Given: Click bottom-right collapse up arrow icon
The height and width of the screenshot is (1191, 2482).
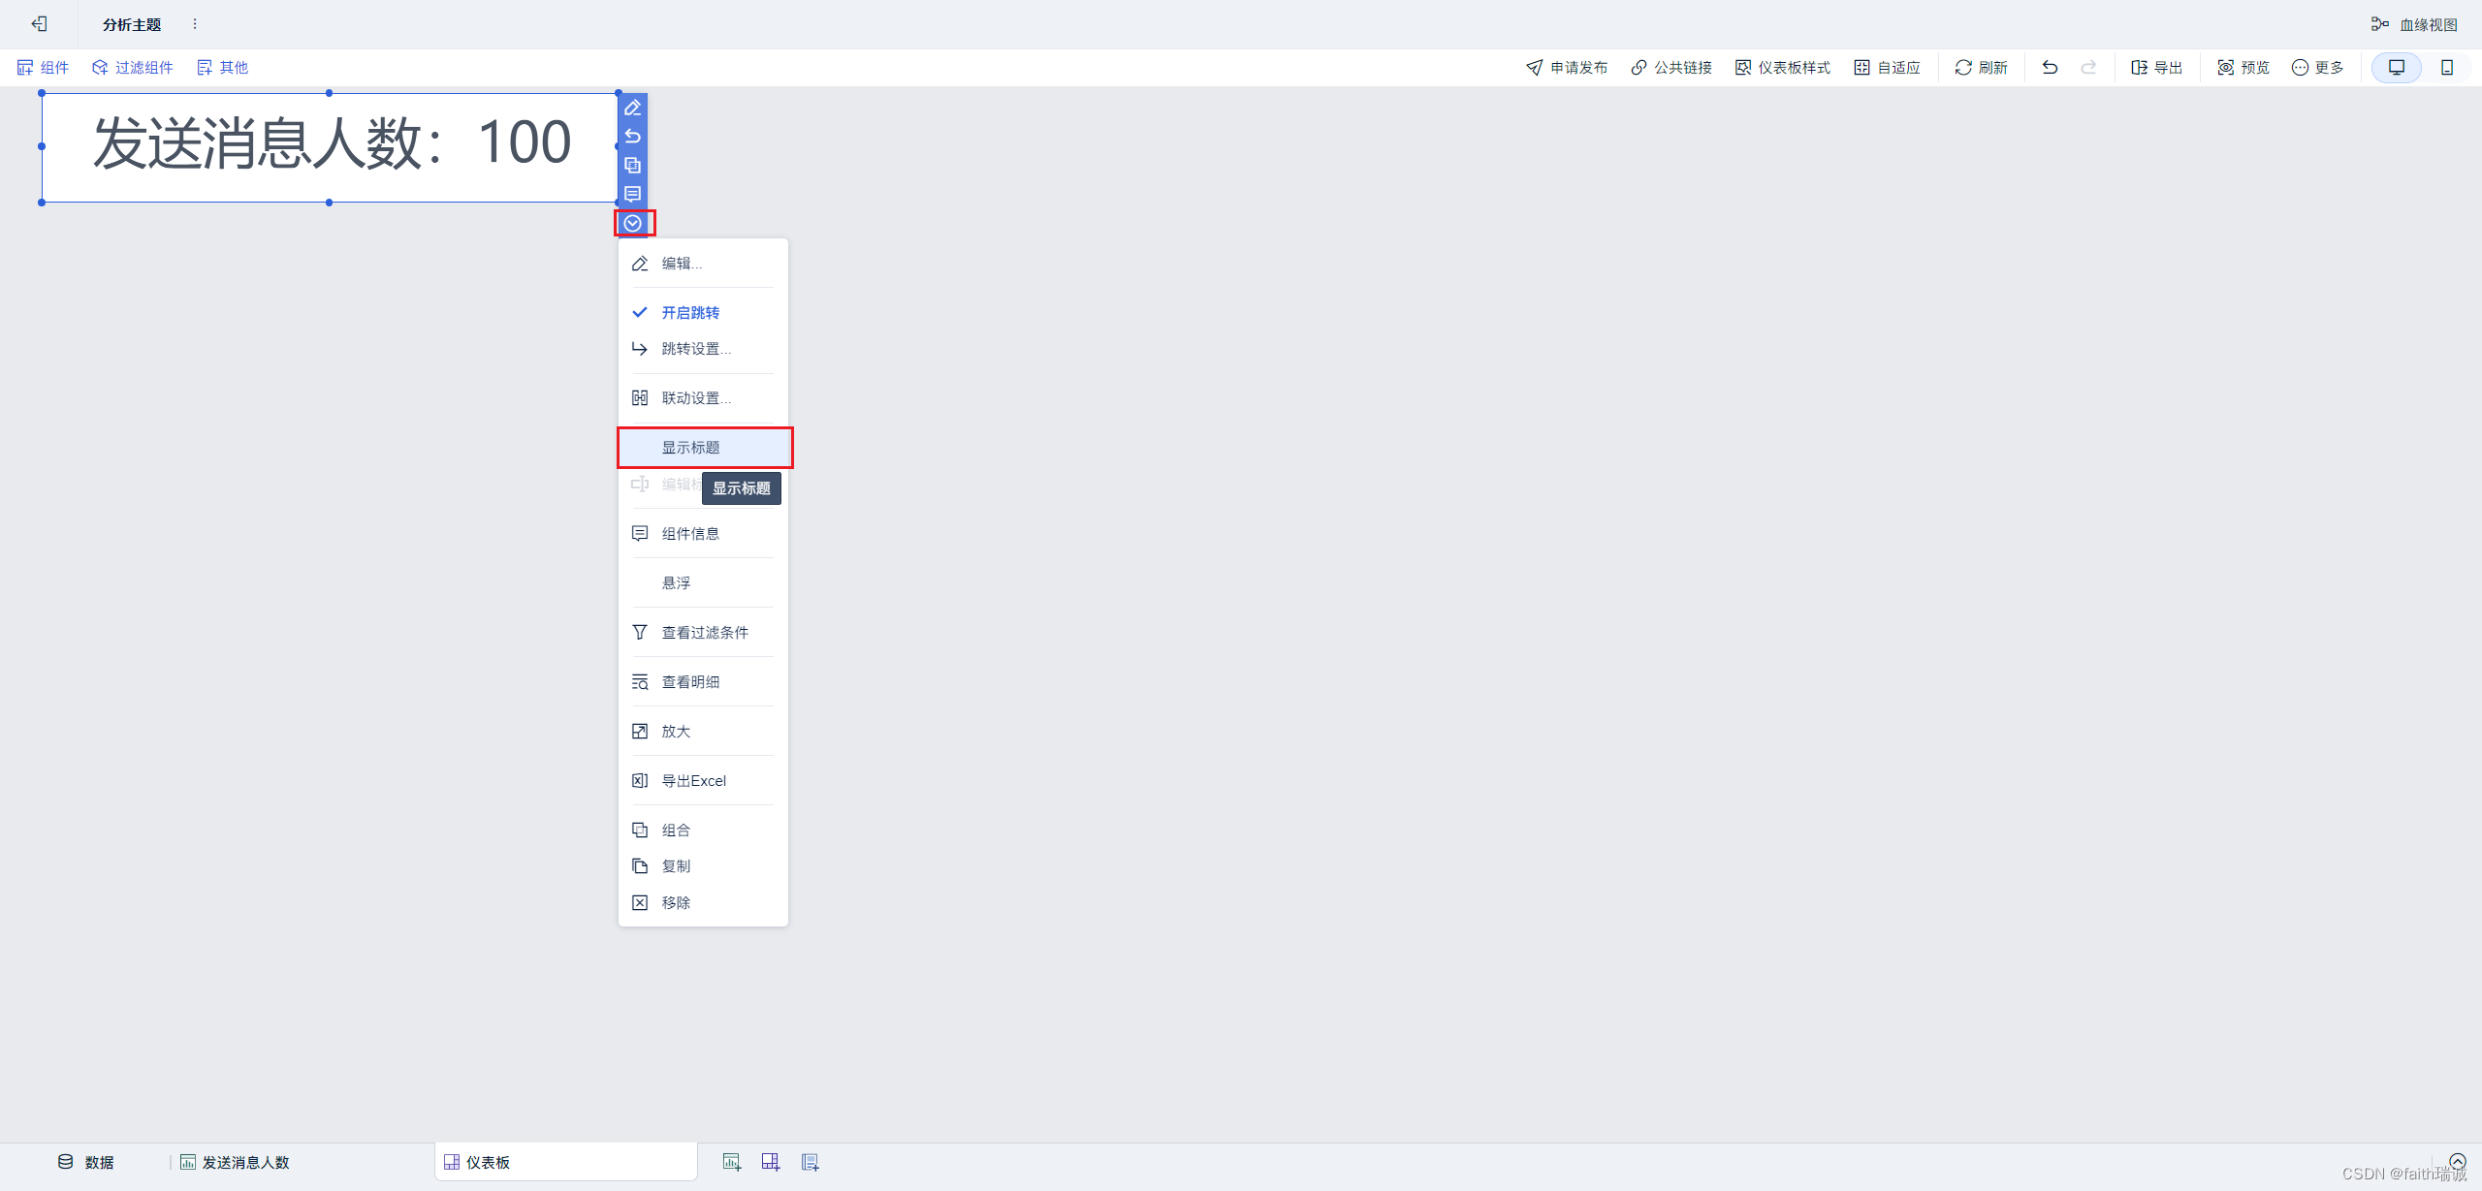Looking at the screenshot, I should tap(2457, 1161).
